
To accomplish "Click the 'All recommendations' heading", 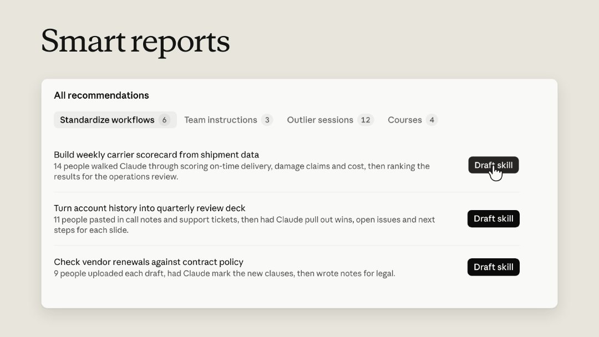I will tap(101, 95).
